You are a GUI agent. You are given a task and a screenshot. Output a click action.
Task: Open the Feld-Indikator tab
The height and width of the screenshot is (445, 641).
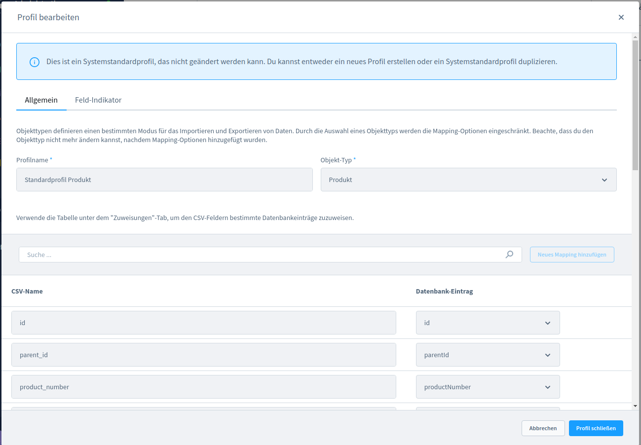click(x=98, y=100)
